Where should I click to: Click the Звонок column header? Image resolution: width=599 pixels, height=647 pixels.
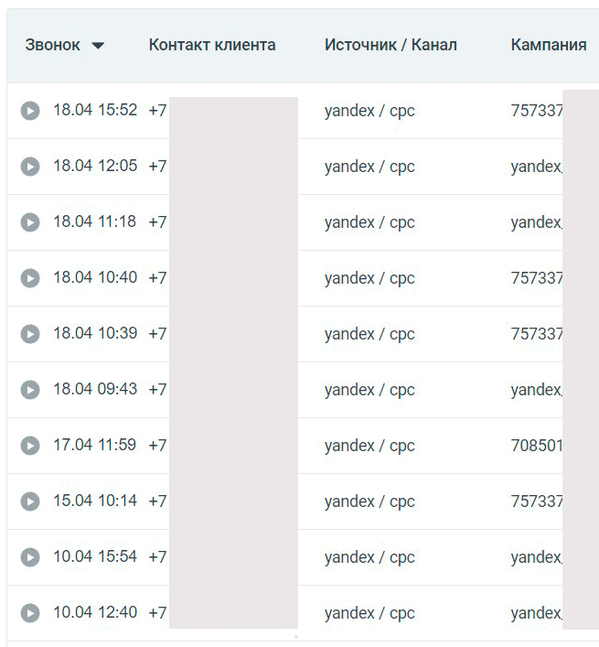pos(52,45)
